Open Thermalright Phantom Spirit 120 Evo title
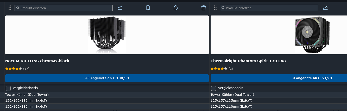This screenshot has width=347, height=111. coord(248,61)
